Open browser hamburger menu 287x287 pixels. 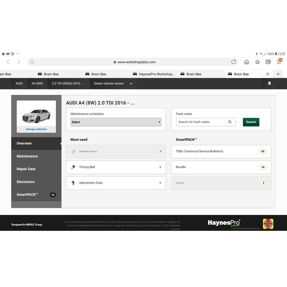coord(279,62)
